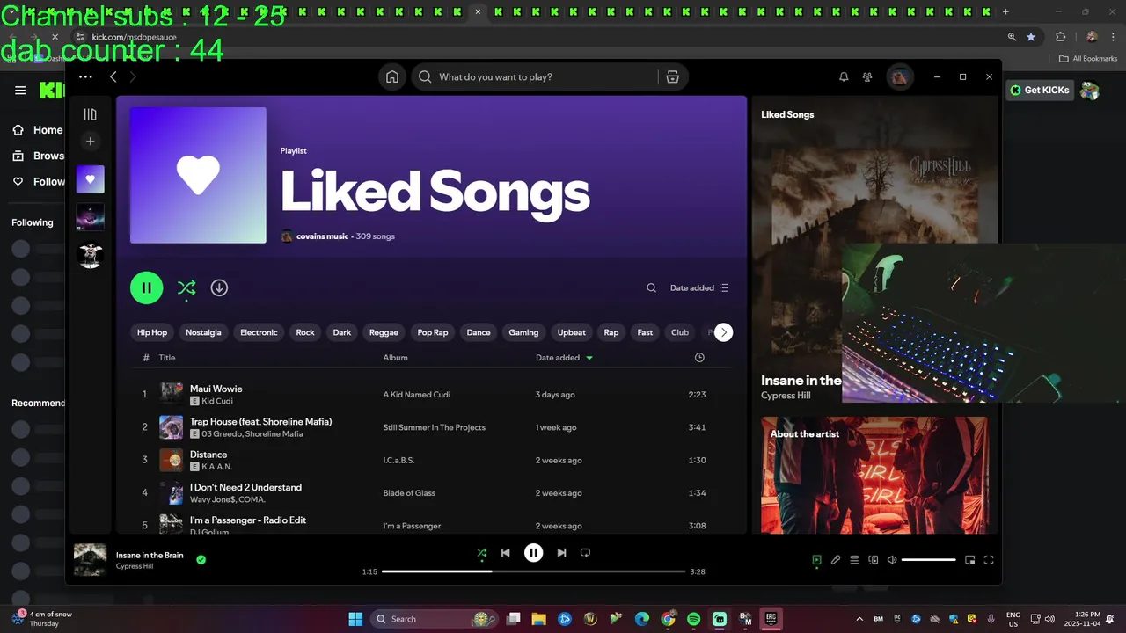Filter by Hip Hop chip

point(152,332)
